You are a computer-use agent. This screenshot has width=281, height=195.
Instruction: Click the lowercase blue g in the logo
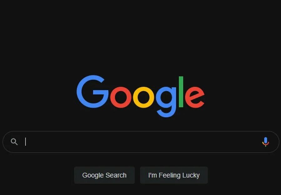(166, 102)
